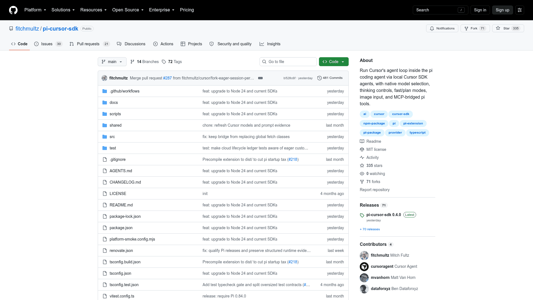Click the tag icon beside 72 Tags
The height and width of the screenshot is (300, 533).
(x=164, y=62)
